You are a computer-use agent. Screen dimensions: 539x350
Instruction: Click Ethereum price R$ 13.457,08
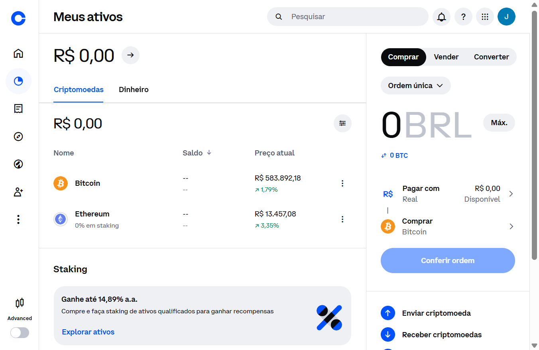coord(275,214)
